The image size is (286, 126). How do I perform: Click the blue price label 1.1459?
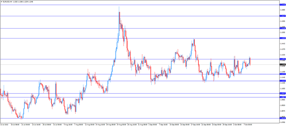tap(282, 38)
